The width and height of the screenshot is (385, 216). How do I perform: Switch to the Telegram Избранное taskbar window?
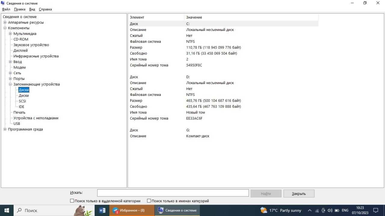pyautogui.click(x=132, y=210)
